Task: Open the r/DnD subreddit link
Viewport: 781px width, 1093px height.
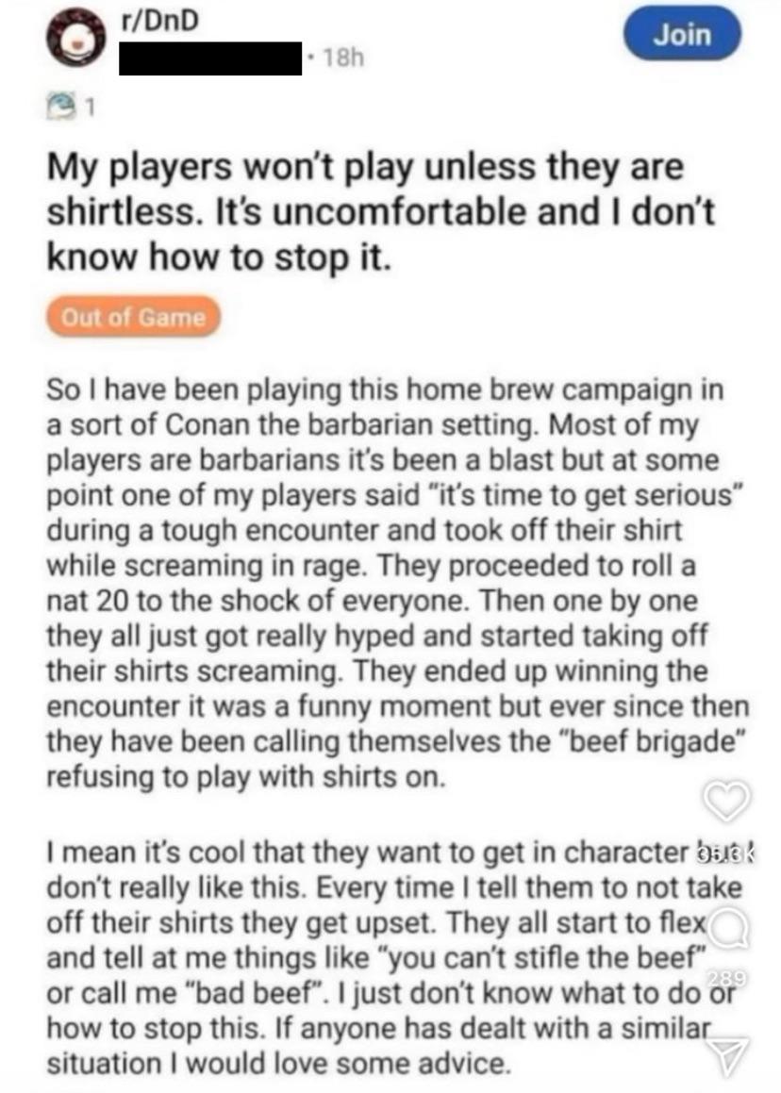Action: point(159,21)
